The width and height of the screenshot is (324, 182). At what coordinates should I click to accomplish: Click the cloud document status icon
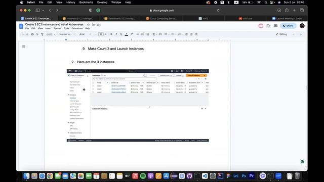[98, 25]
